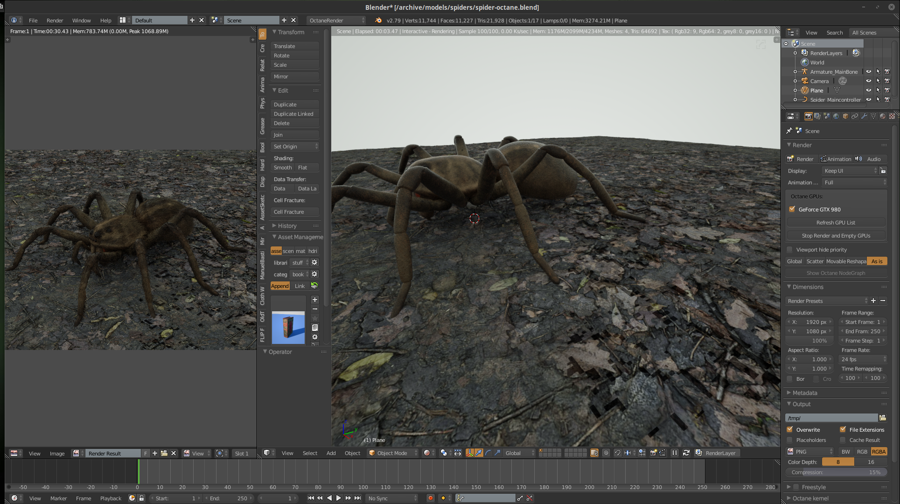The image size is (900, 504).
Task: Click Stop Render and Empty GPUs
Action: pyautogui.click(x=836, y=236)
